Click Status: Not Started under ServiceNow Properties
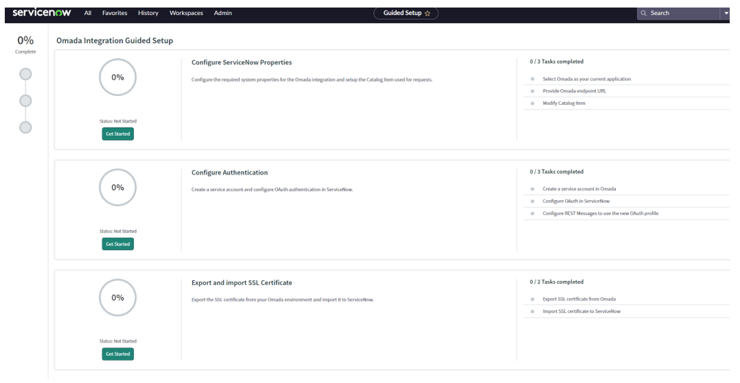This screenshot has width=740, height=383. click(118, 121)
